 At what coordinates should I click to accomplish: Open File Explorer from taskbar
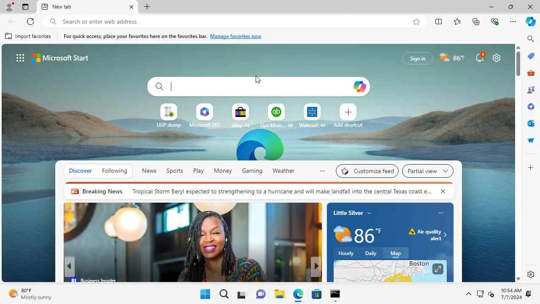(x=279, y=294)
